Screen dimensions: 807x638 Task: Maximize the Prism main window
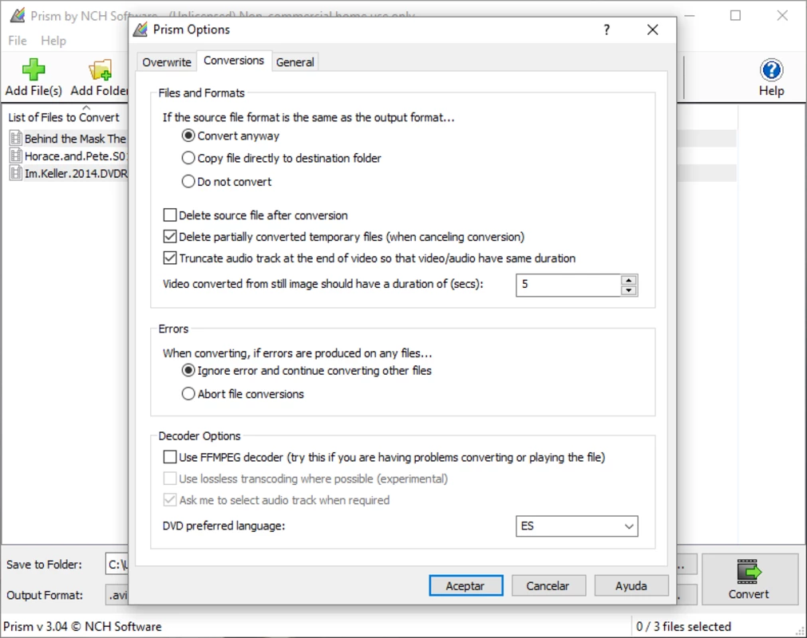click(735, 15)
